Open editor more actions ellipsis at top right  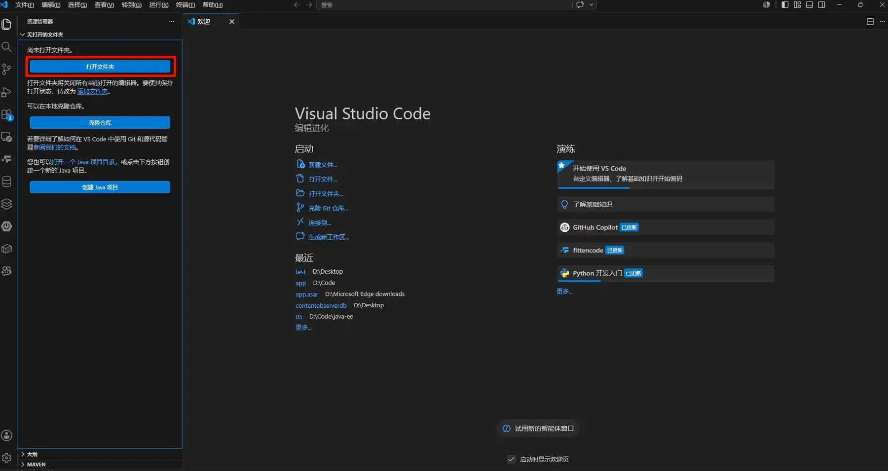[882, 22]
